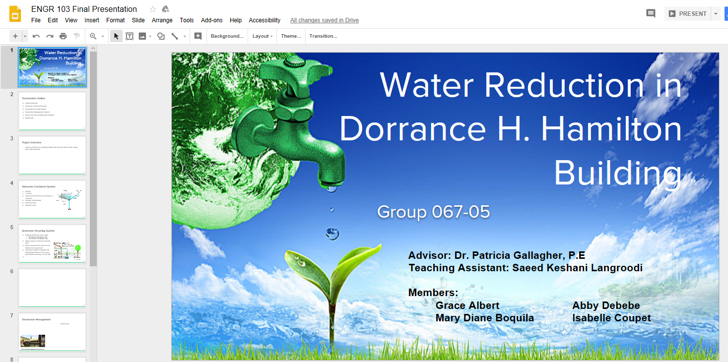Click the name 'Abby Debebe'
Image resolution: width=728 pixels, height=362 pixels.
click(606, 305)
